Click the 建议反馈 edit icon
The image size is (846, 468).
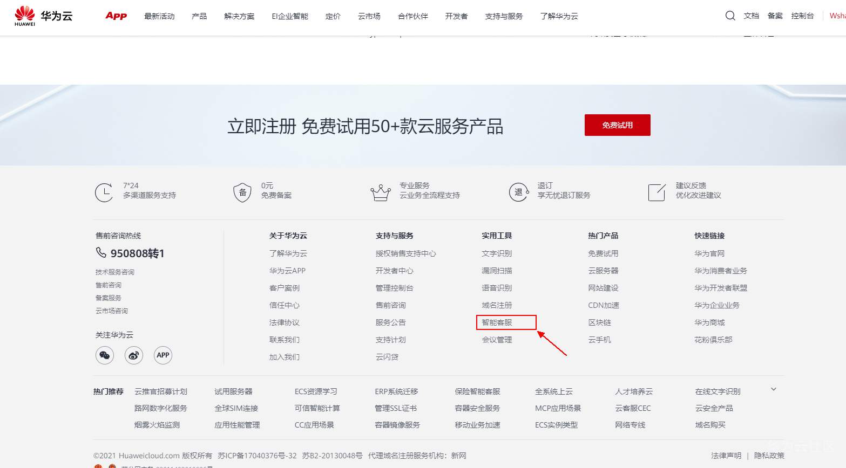pos(657,192)
